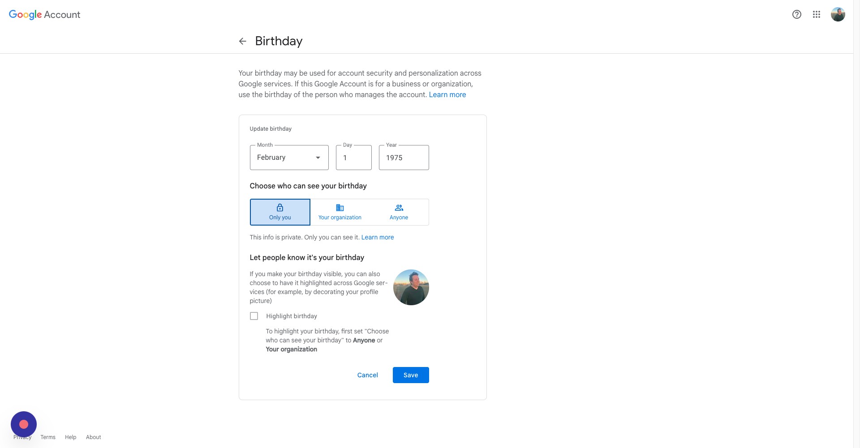Viewport: 860px width, 448px height.
Task: Click the Cancel button
Action: tap(367, 375)
